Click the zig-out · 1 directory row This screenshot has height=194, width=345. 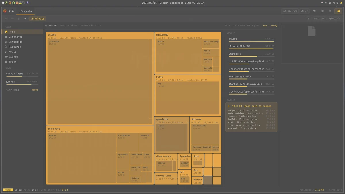tap(251, 128)
